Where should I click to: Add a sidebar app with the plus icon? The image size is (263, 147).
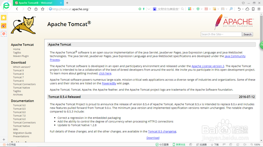tap(4, 139)
